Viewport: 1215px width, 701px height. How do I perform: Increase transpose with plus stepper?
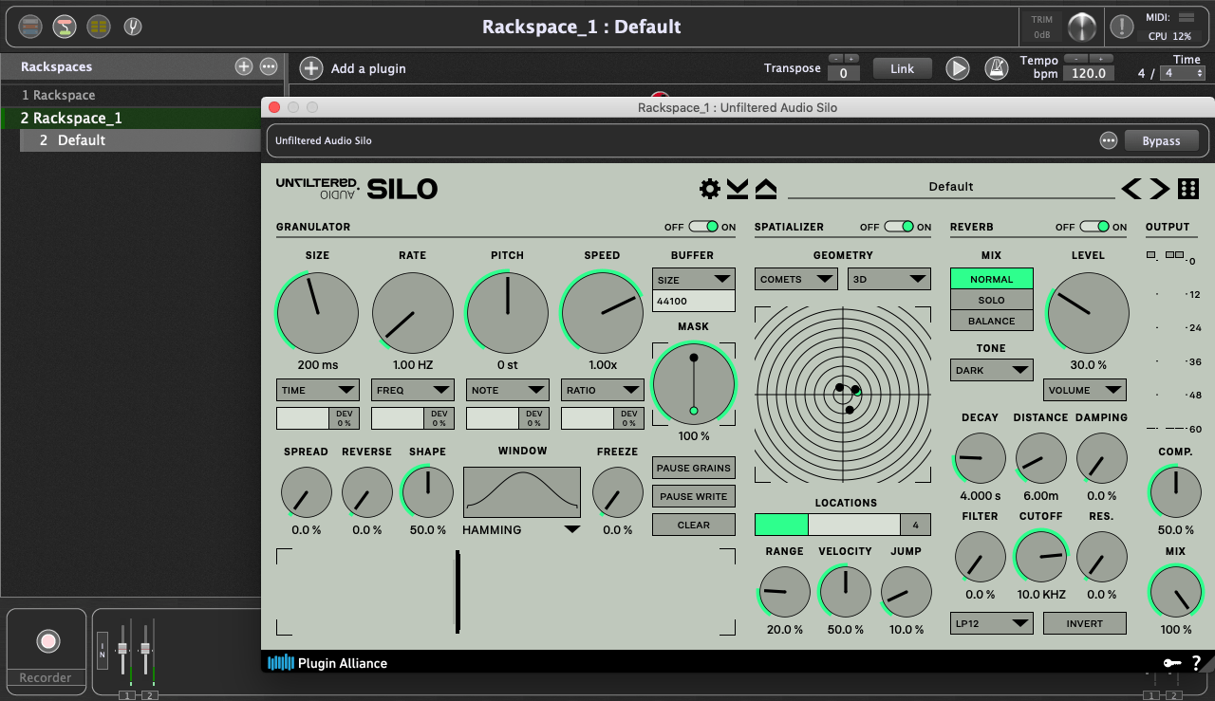click(x=851, y=59)
